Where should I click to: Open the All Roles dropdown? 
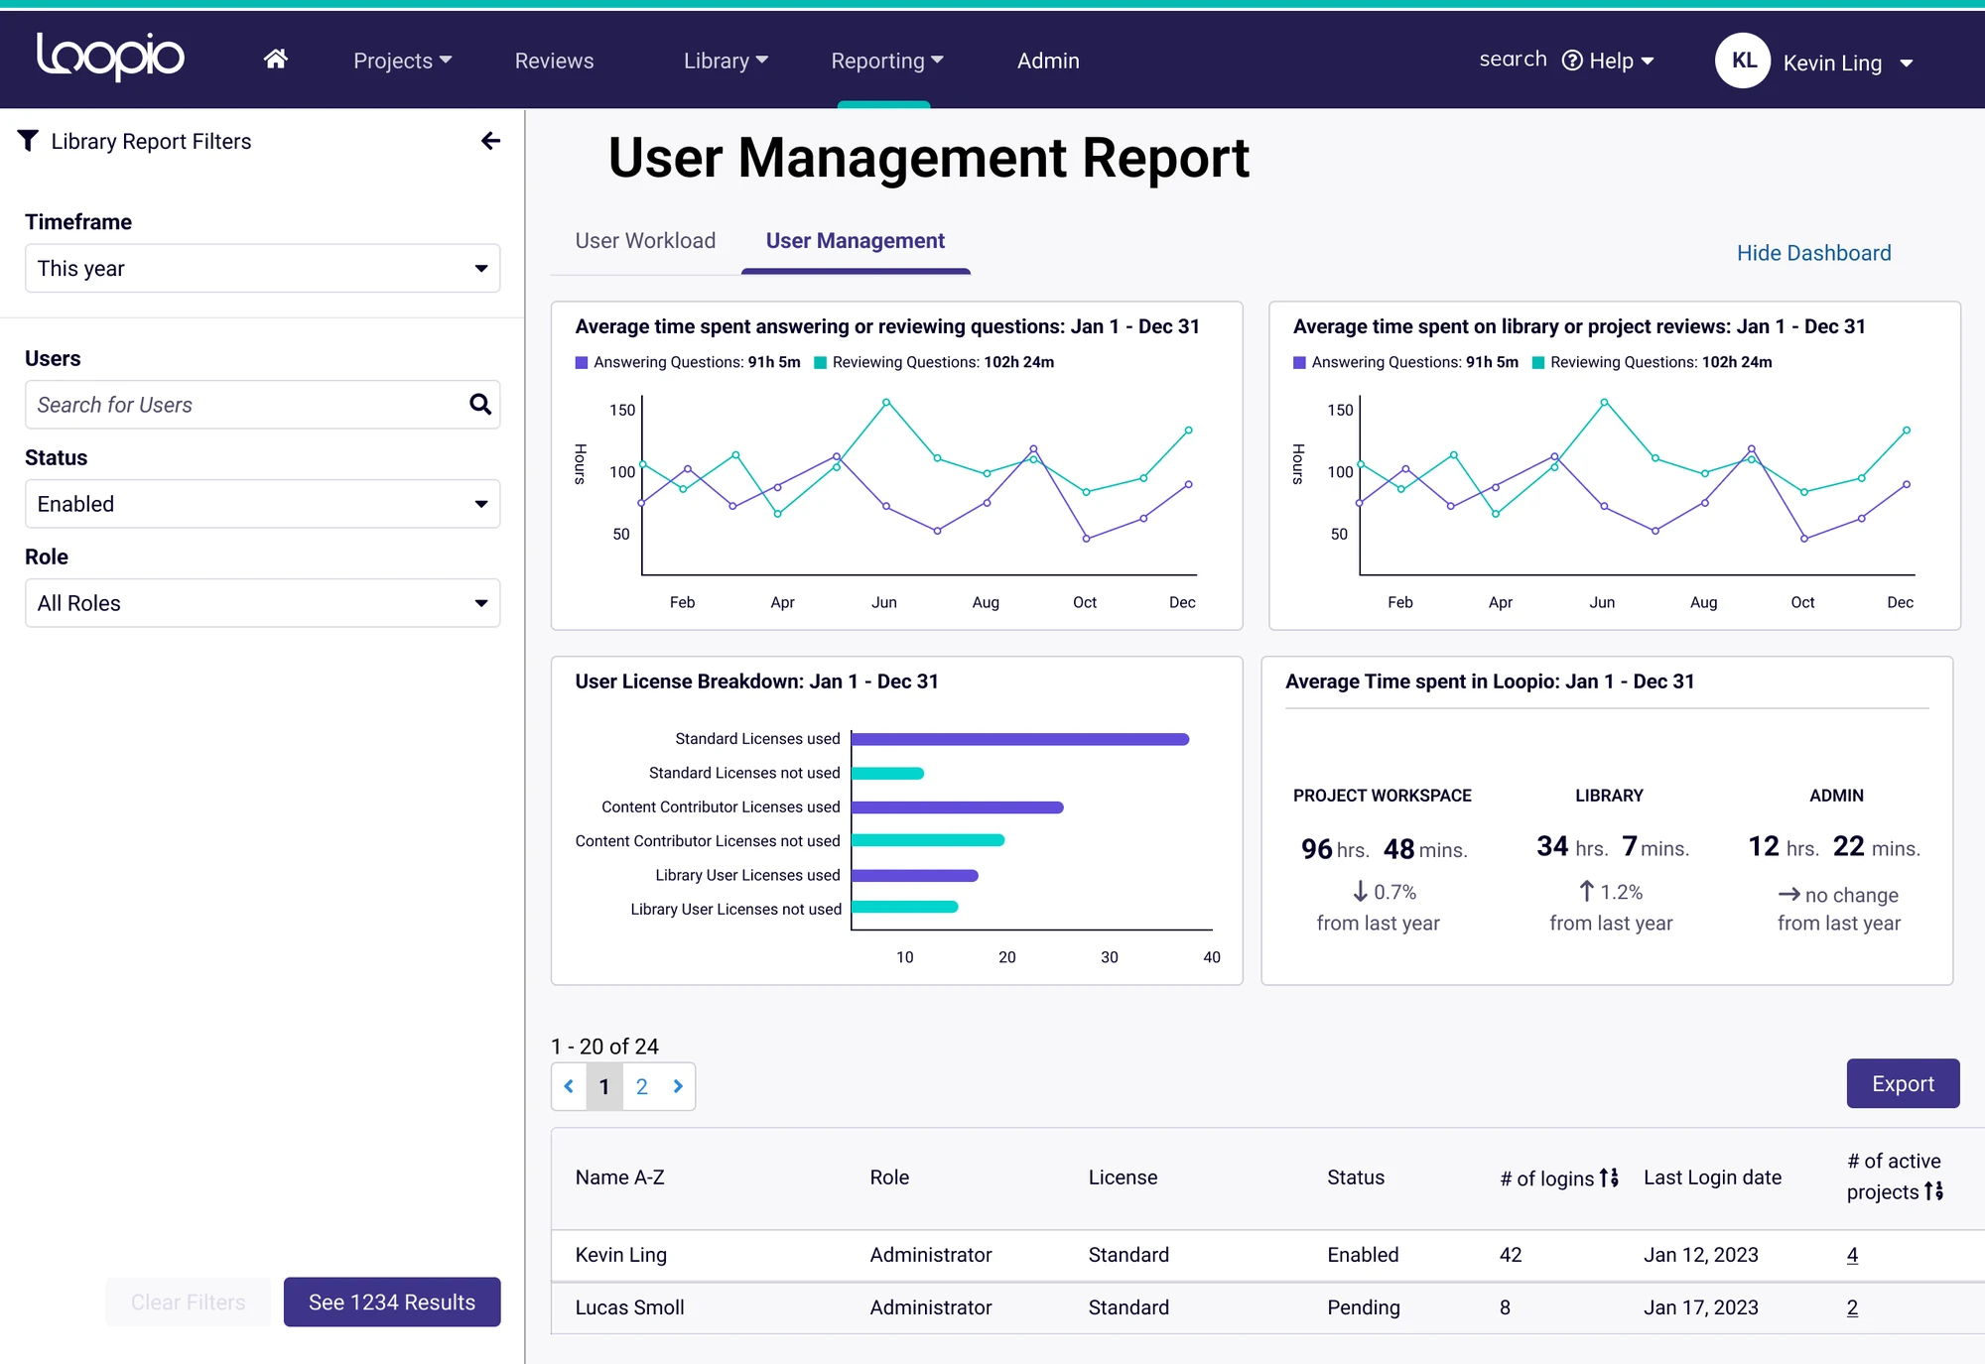click(262, 603)
